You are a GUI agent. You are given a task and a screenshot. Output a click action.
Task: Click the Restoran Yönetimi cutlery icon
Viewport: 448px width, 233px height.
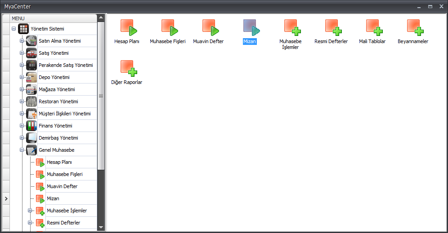(x=31, y=101)
